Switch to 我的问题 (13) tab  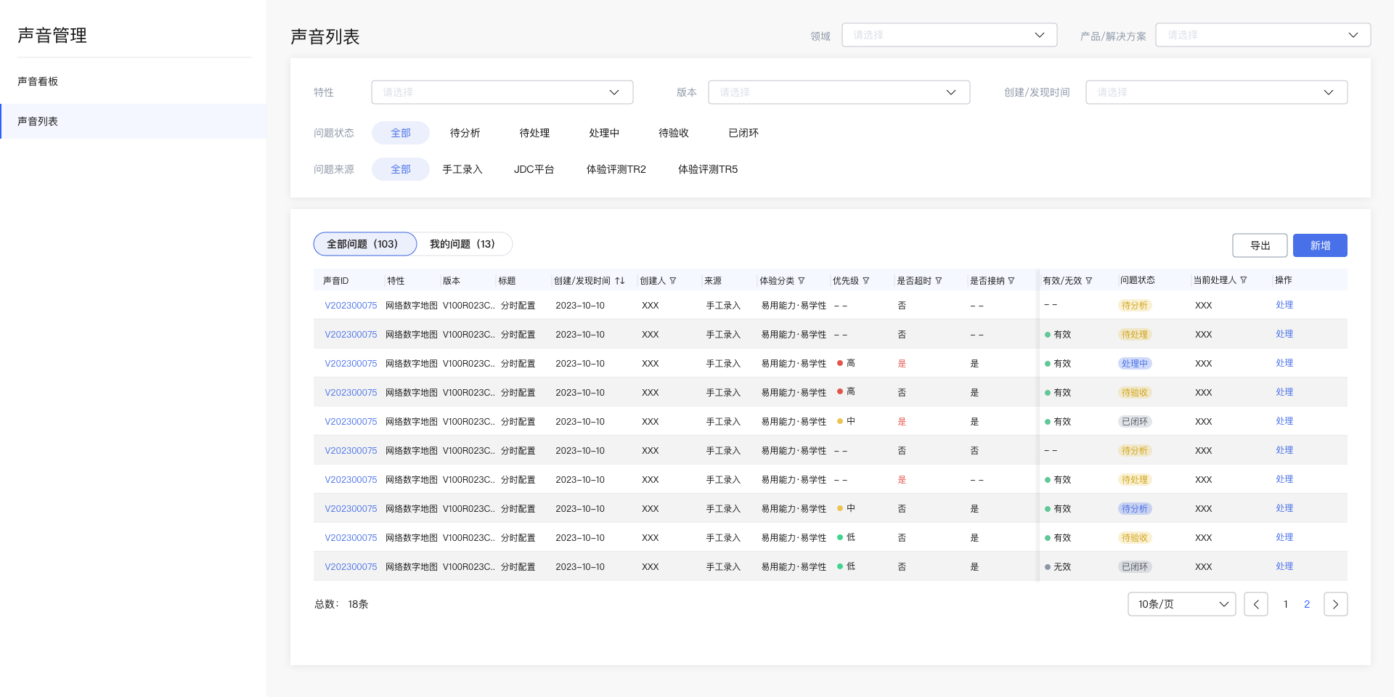pos(462,244)
